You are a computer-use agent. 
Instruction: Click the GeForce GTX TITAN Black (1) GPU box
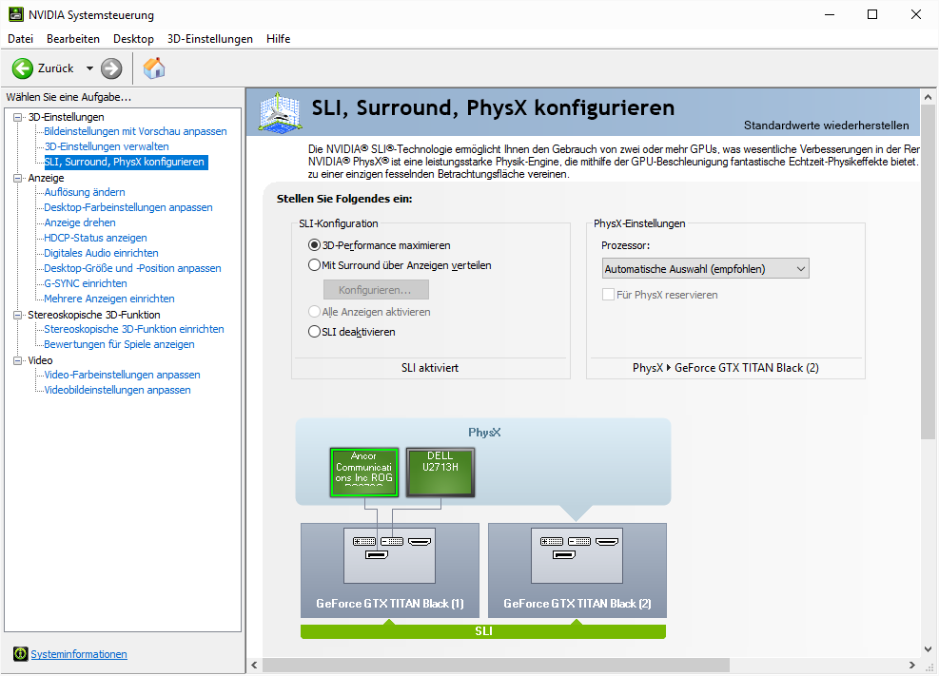click(x=390, y=570)
